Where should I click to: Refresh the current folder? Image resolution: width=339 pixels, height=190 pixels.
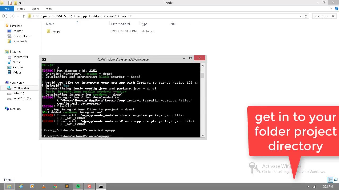tap(306, 16)
